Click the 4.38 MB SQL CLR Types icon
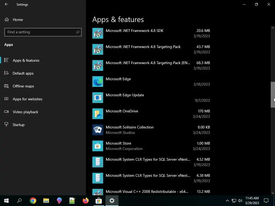The height and width of the screenshot is (206, 275). (x=98, y=178)
